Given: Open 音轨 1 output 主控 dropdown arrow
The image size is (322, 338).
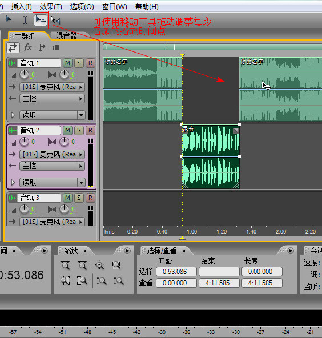Looking at the screenshot, I should [81, 99].
